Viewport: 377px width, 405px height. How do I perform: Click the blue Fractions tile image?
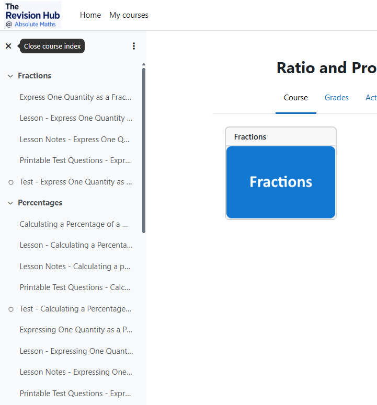[x=281, y=182]
